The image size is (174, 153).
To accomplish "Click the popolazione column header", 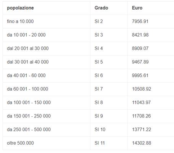I will [20, 8].
